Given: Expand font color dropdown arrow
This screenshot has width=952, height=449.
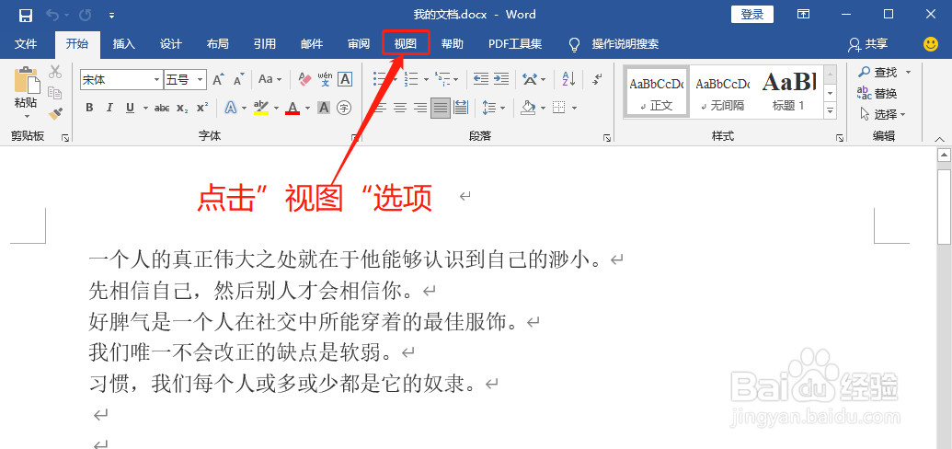Looking at the screenshot, I should coord(307,109).
